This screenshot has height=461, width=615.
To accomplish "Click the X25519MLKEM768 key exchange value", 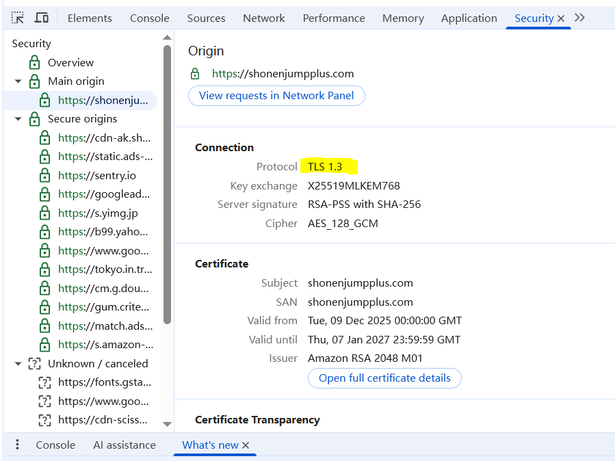I will (x=354, y=186).
